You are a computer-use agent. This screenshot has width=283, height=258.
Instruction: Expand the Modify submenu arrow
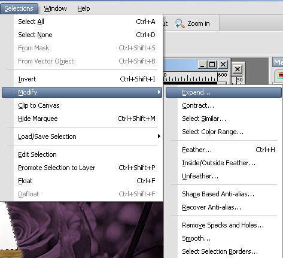(x=159, y=92)
